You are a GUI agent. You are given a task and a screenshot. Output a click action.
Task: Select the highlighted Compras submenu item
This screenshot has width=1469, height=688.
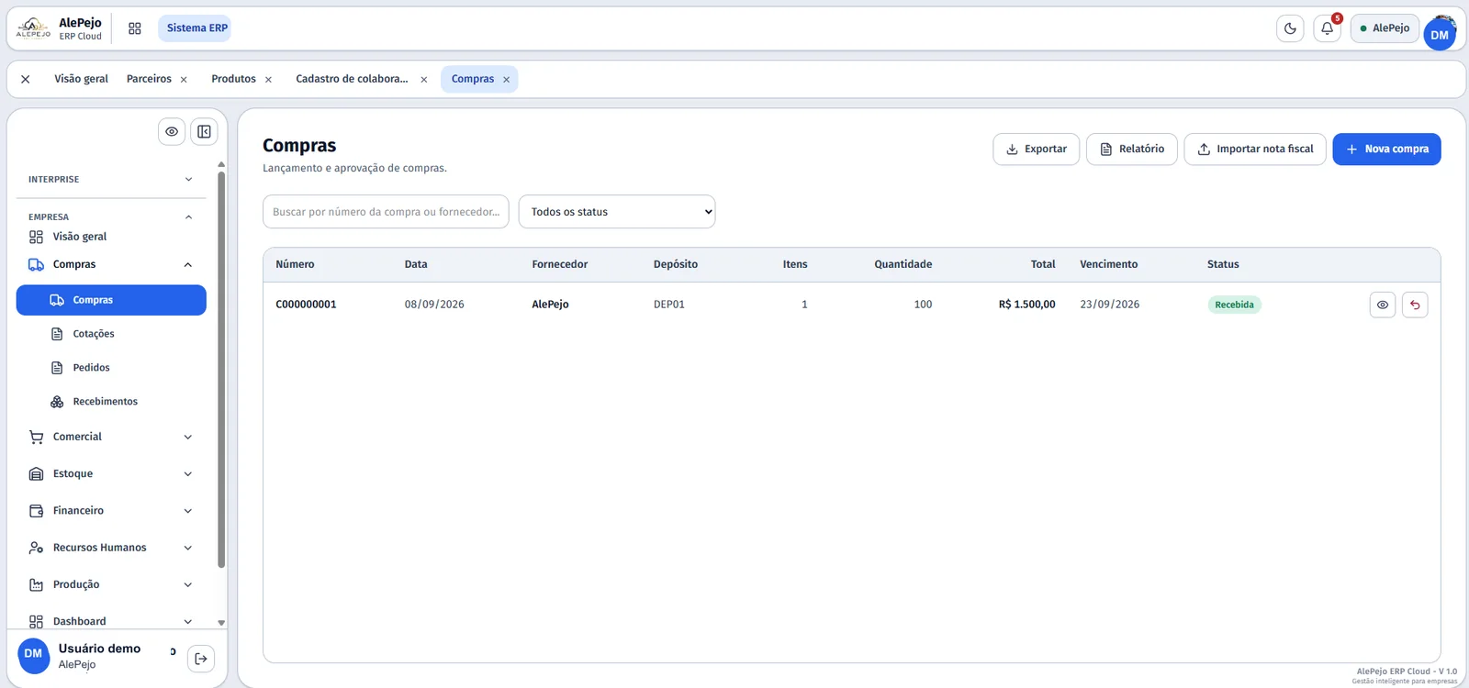point(111,300)
